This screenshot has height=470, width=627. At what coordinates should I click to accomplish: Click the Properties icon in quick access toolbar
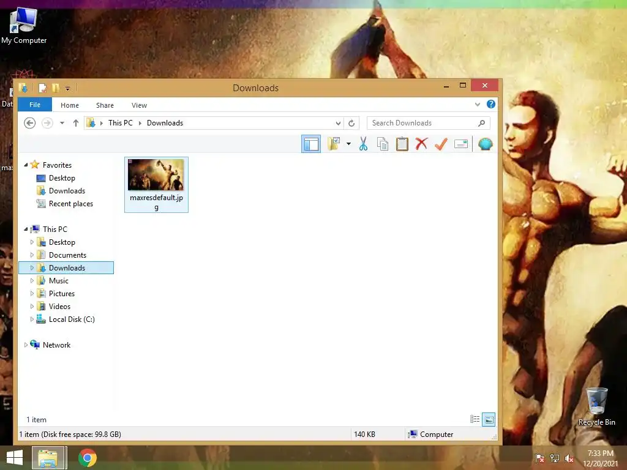click(42, 88)
